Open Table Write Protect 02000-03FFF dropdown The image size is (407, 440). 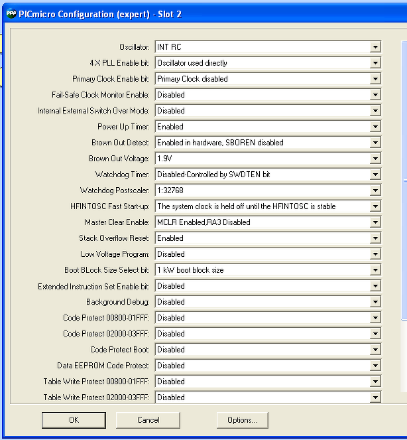(268, 398)
